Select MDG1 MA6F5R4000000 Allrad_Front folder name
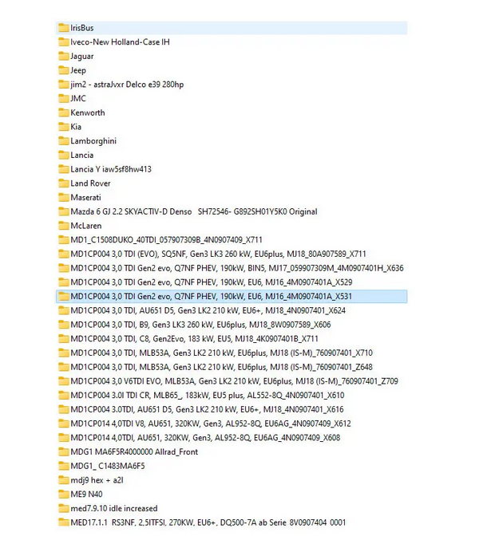Screen dimensions: 499x544 click(134, 452)
